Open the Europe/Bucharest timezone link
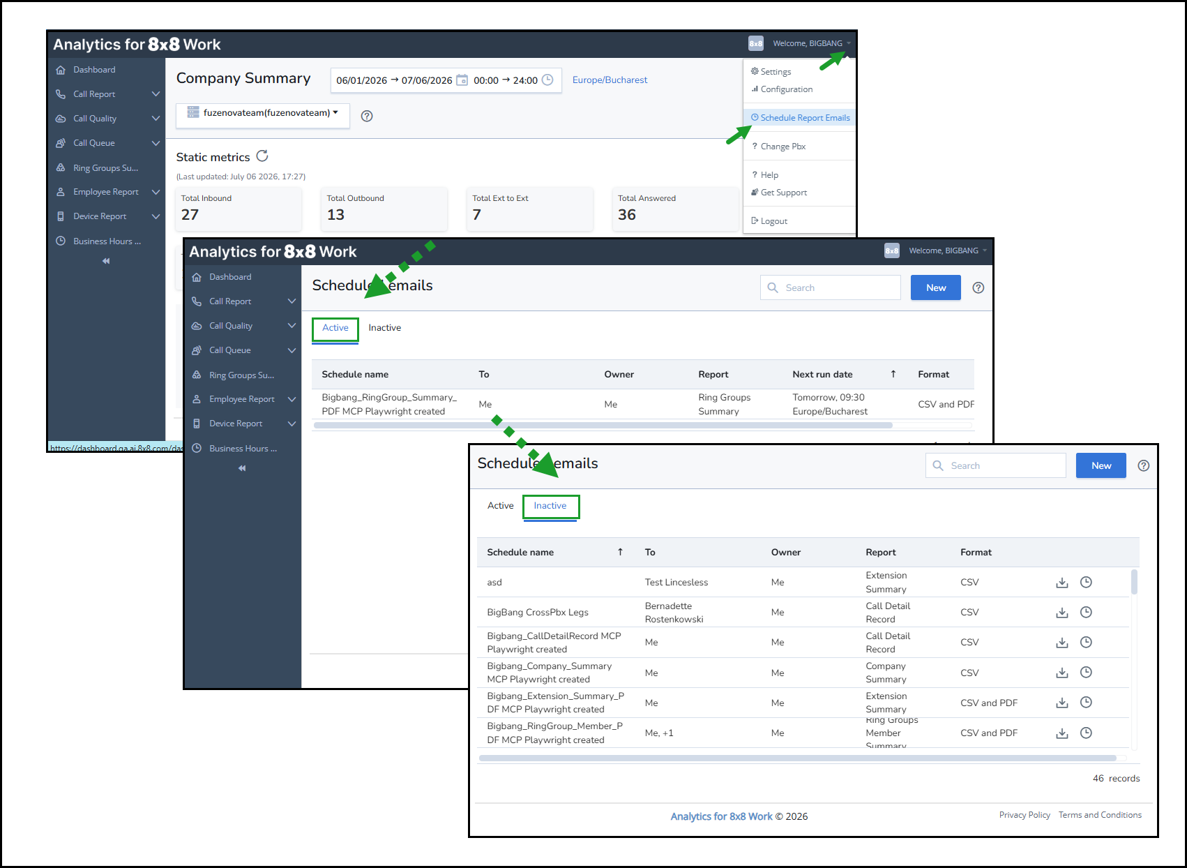Screen dimensions: 1187x868 610,80
